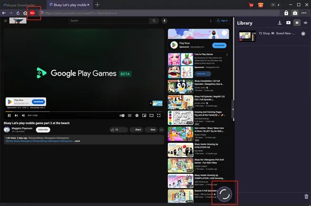Open options dots on Free to Play Games ad
This screenshot has width=311, height=206.
227,55
